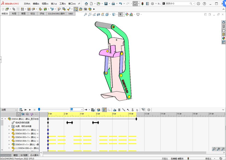Image resolution: width=226 pixels, height=160 pixels.
Task: Switch to the 3D 视图 tab
Action: (24, 155)
